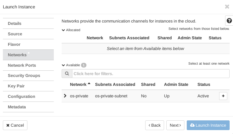This screenshot has width=233, height=134.
Task: Click the search magnifier icon
Action: click(x=67, y=74)
